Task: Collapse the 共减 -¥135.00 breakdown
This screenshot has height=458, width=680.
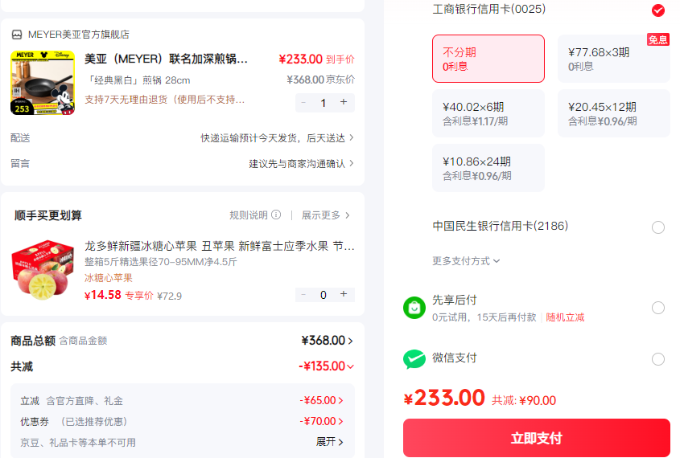Action: (327, 366)
